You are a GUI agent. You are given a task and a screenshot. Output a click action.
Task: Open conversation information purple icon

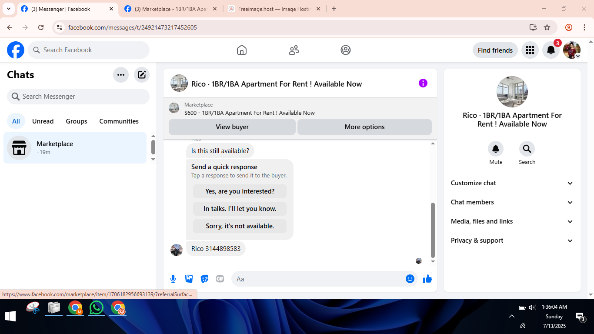tap(423, 83)
